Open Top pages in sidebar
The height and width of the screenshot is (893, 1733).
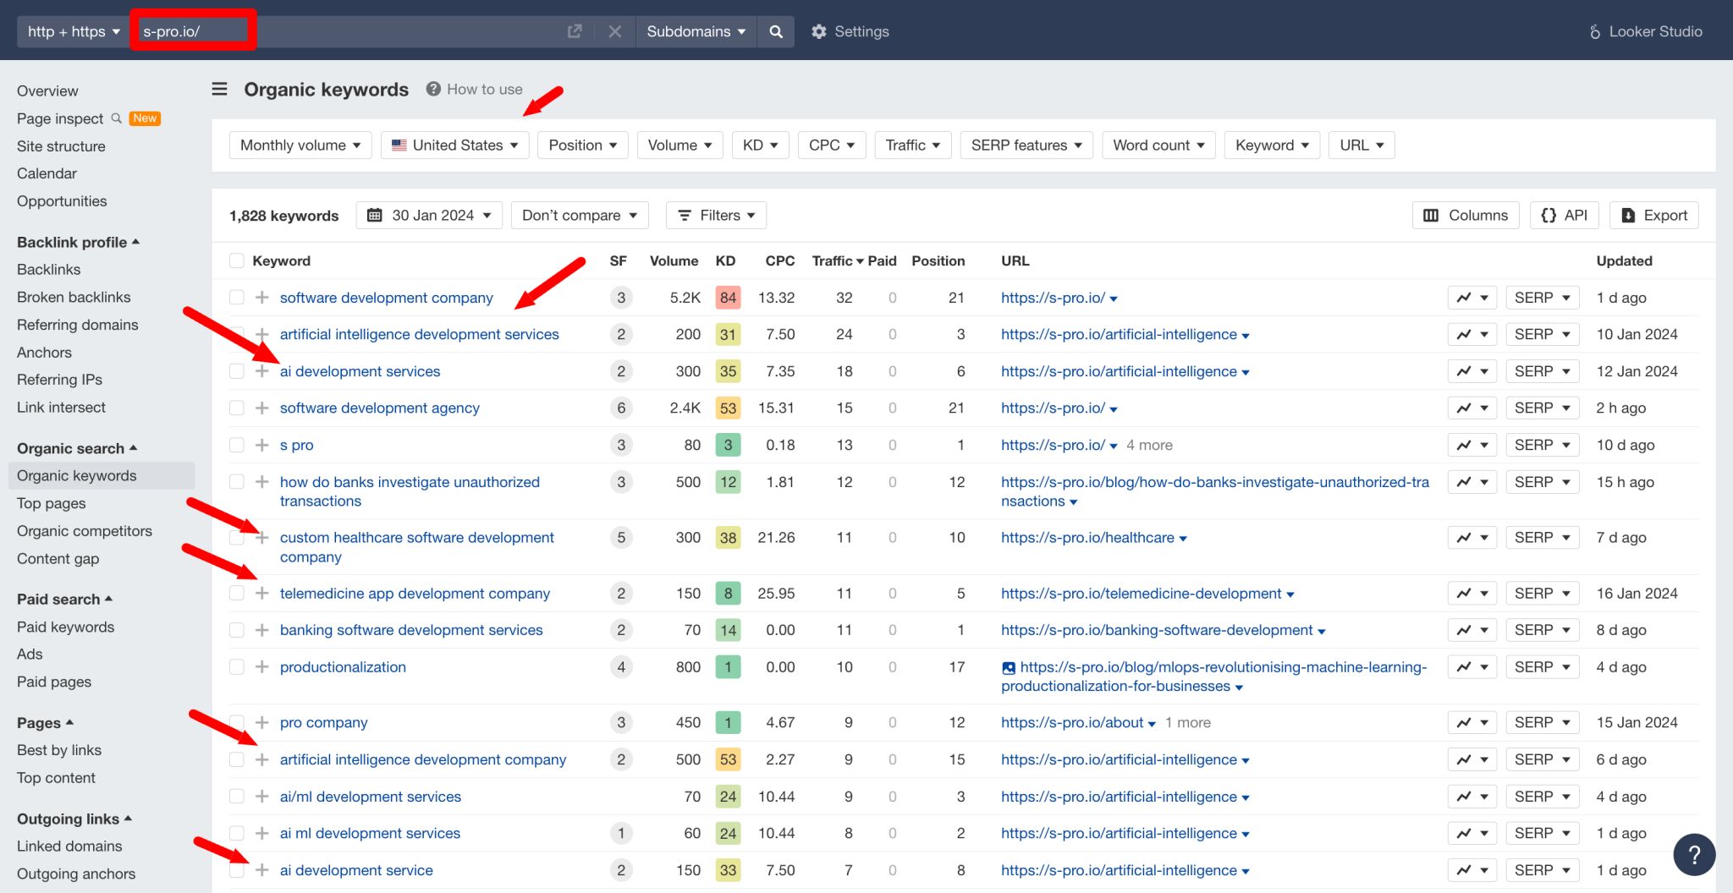pyautogui.click(x=52, y=503)
